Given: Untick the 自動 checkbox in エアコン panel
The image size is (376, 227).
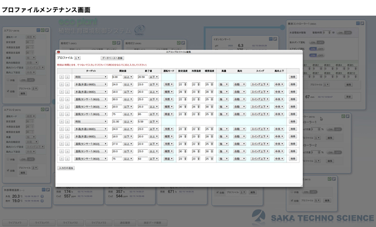Looking at the screenshot, I should pos(8,91).
